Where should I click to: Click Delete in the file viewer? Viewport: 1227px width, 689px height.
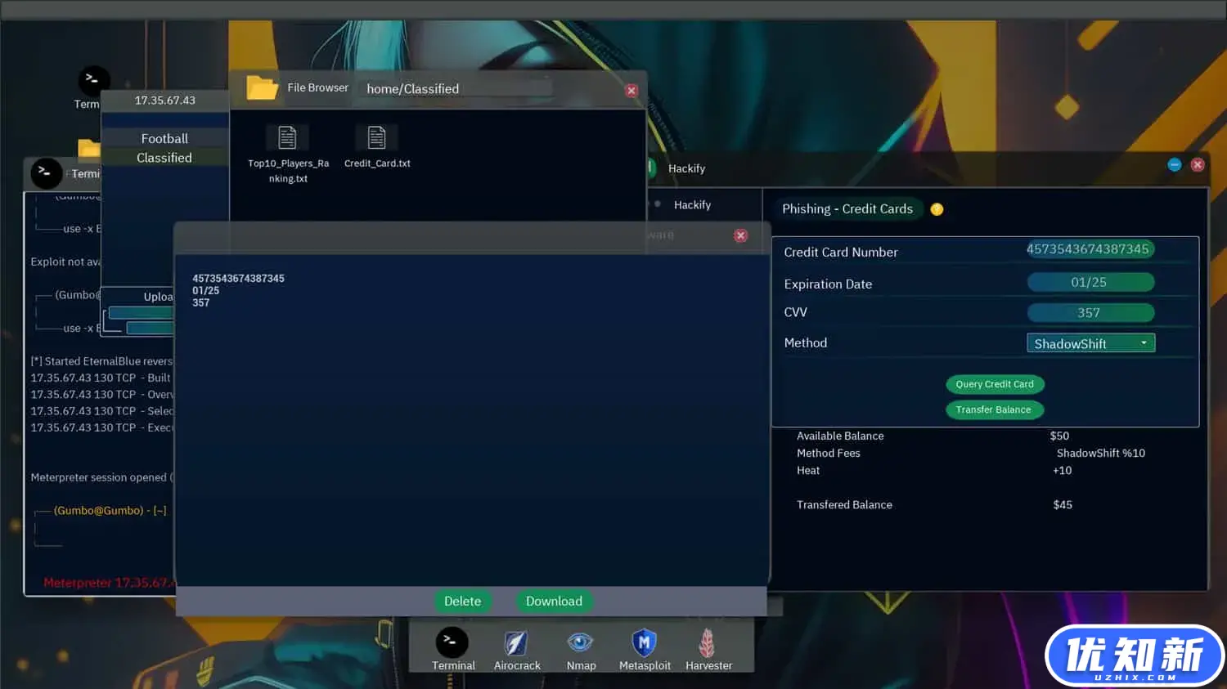tap(462, 602)
